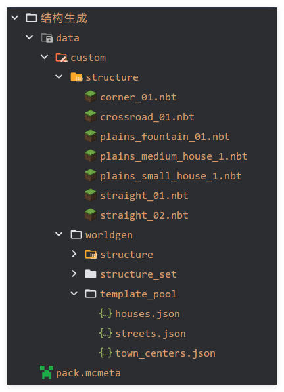Image resolution: width=284 pixels, height=392 pixels.
Task: Click the JSON braces icon beside streets.json
Action: [106, 333]
